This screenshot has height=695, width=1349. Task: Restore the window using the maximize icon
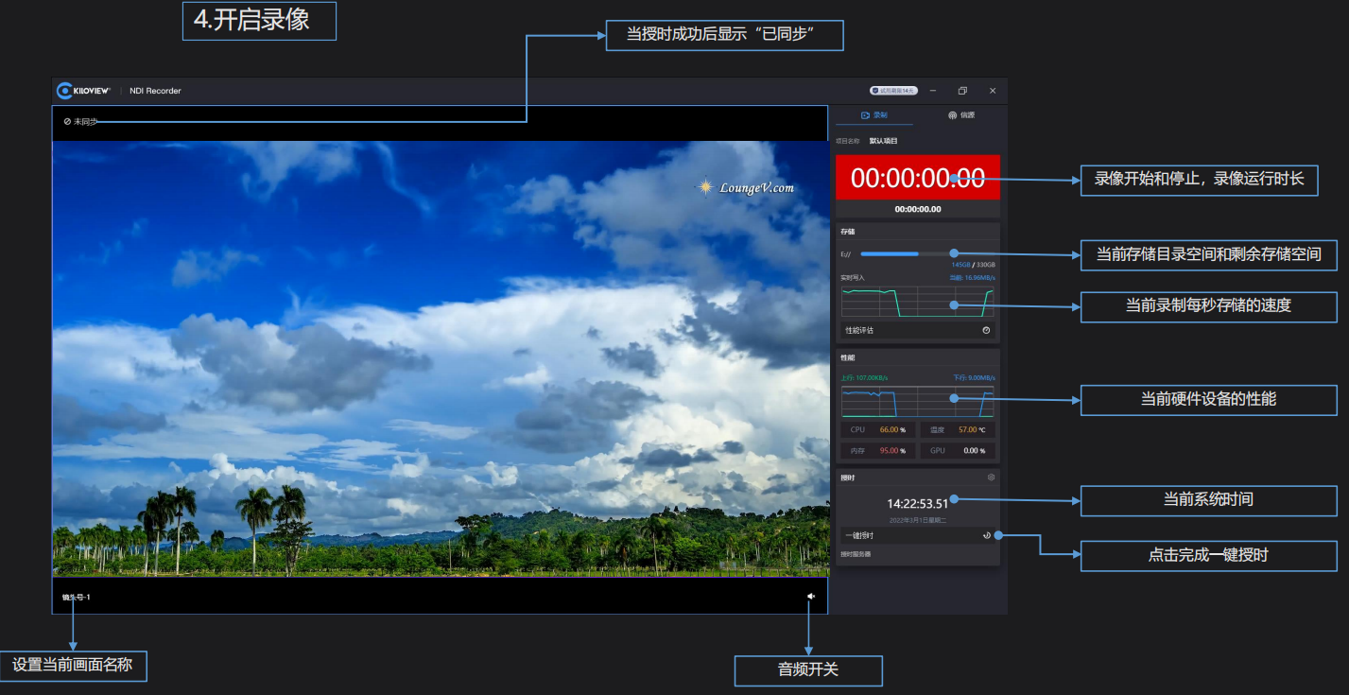[x=962, y=91]
